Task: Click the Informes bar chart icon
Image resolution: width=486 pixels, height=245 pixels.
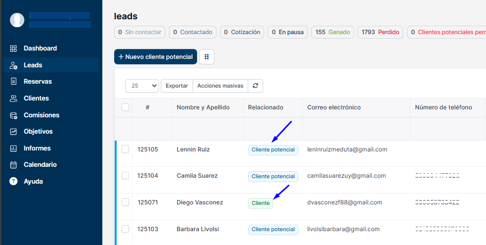Action: coord(14,148)
